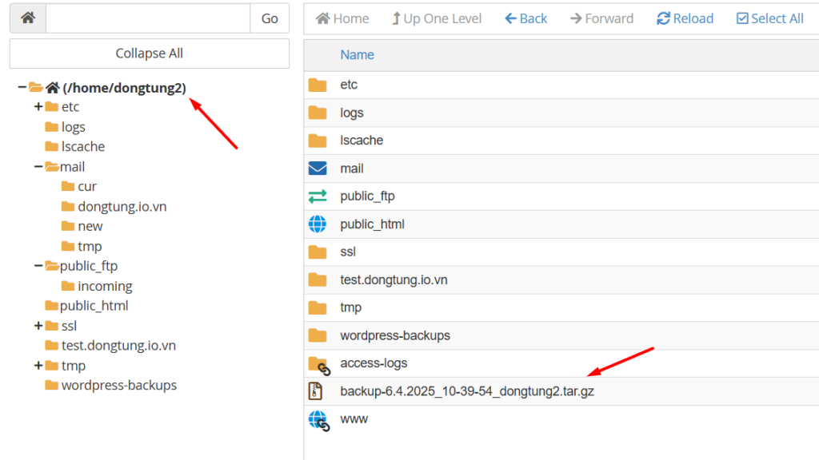Click the etc folder icon in list
819x460 pixels.
pyautogui.click(x=318, y=85)
